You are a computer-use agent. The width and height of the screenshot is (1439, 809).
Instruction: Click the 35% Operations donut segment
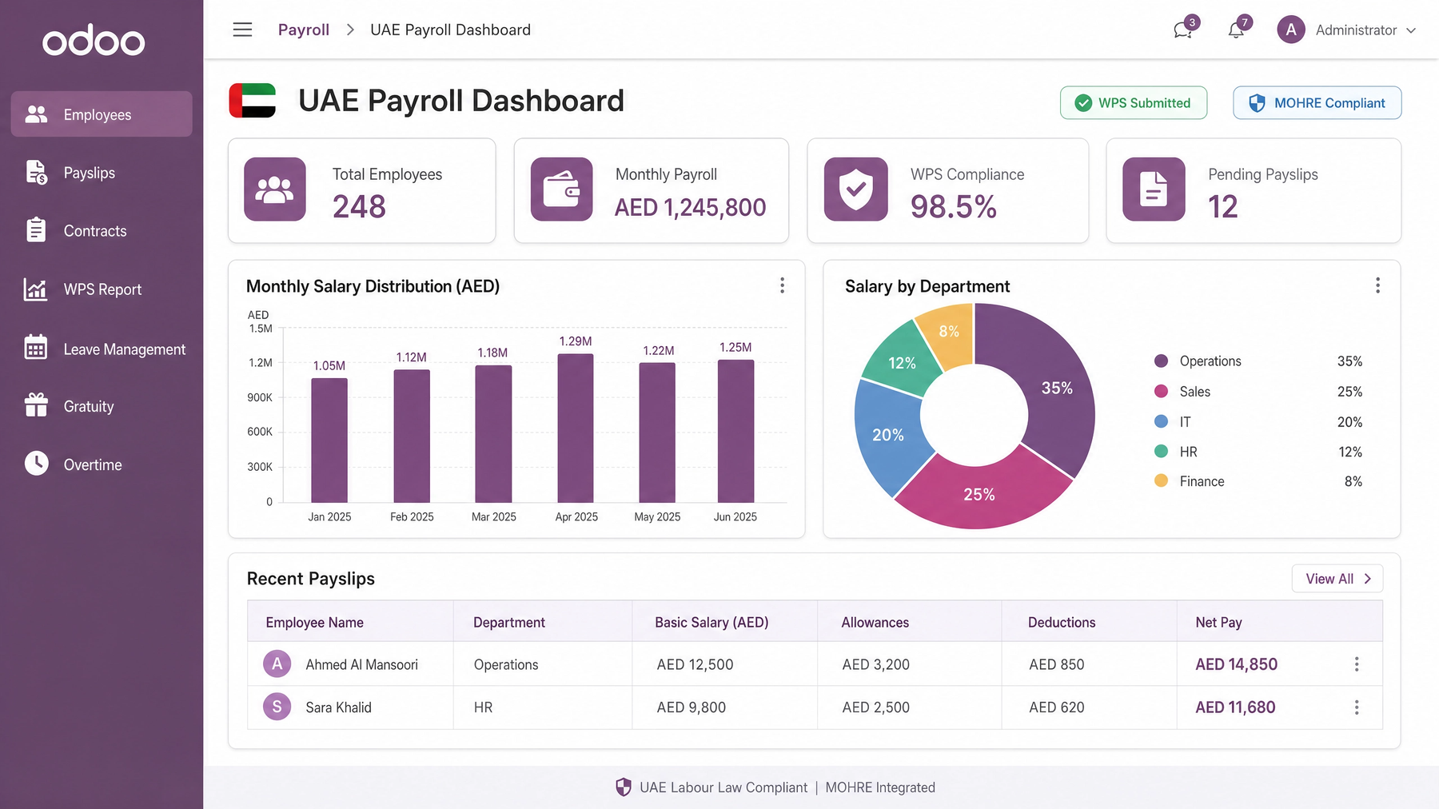(x=1057, y=388)
